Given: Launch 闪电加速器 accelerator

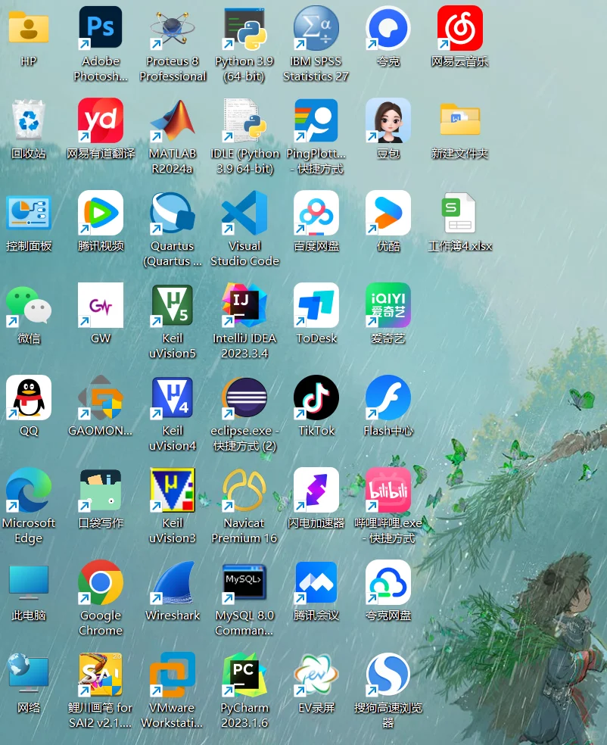Looking at the screenshot, I should [x=316, y=490].
